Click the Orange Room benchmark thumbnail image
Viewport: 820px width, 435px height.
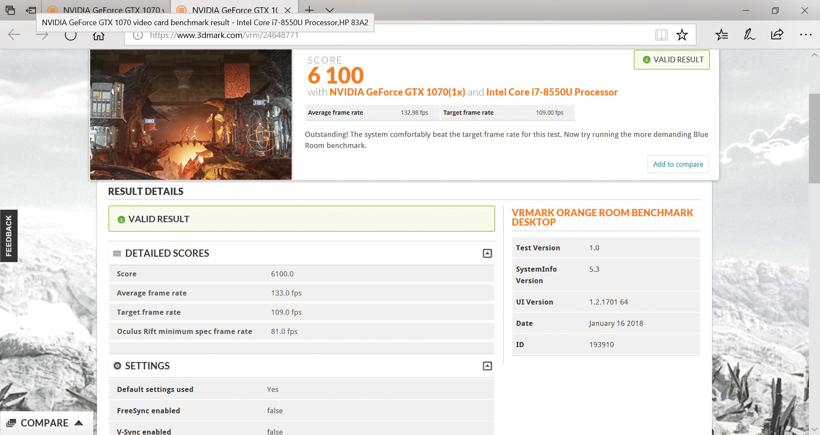(x=191, y=114)
